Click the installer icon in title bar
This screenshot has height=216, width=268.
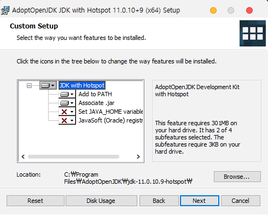(x=5, y=10)
